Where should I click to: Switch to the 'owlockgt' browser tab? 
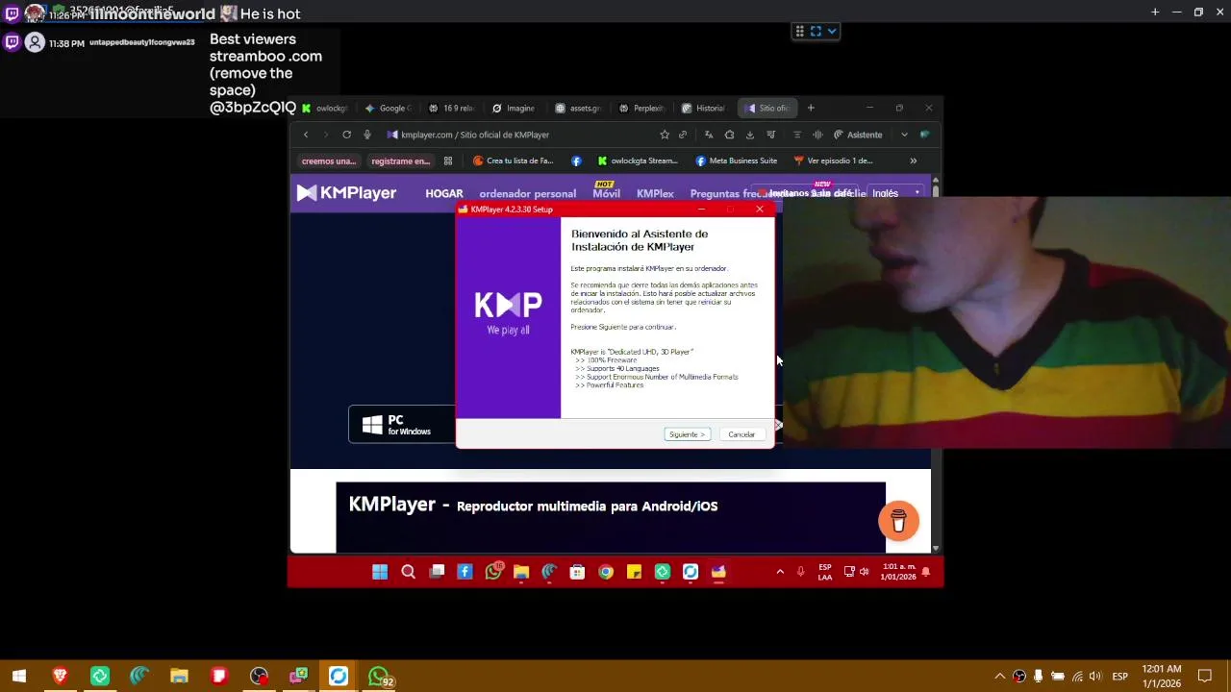[325, 109]
